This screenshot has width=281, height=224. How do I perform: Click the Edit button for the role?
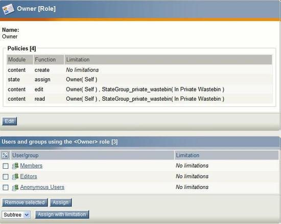(10, 121)
